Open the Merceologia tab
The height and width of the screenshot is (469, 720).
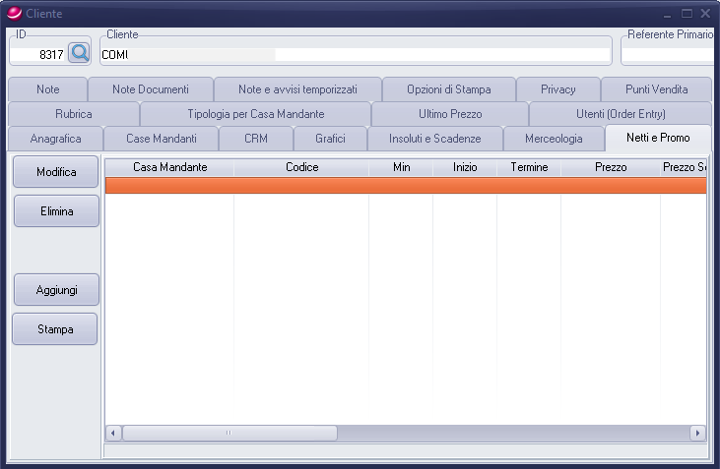tap(554, 139)
